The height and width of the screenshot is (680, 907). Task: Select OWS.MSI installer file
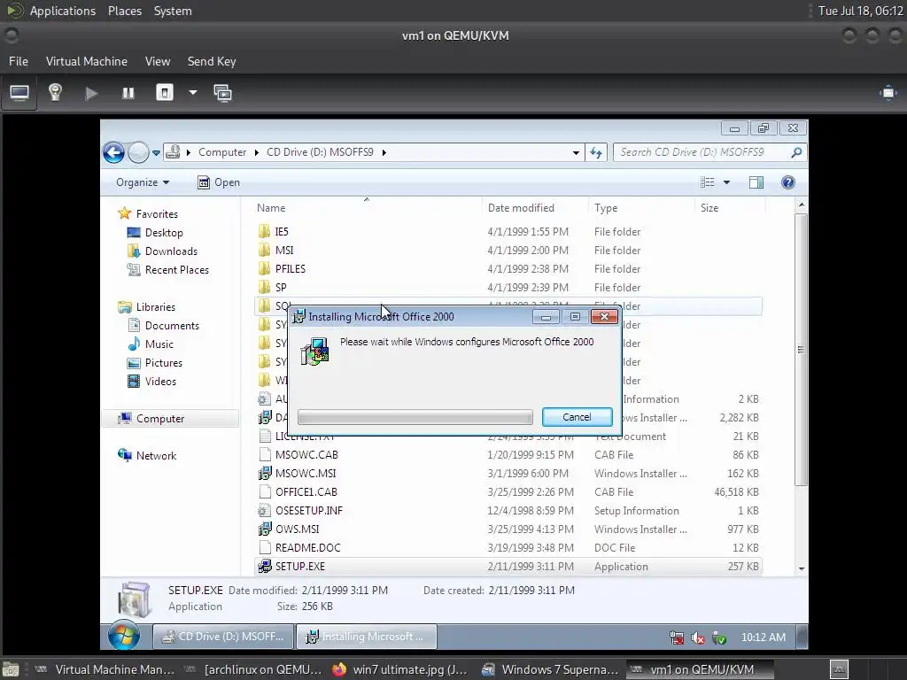297,529
